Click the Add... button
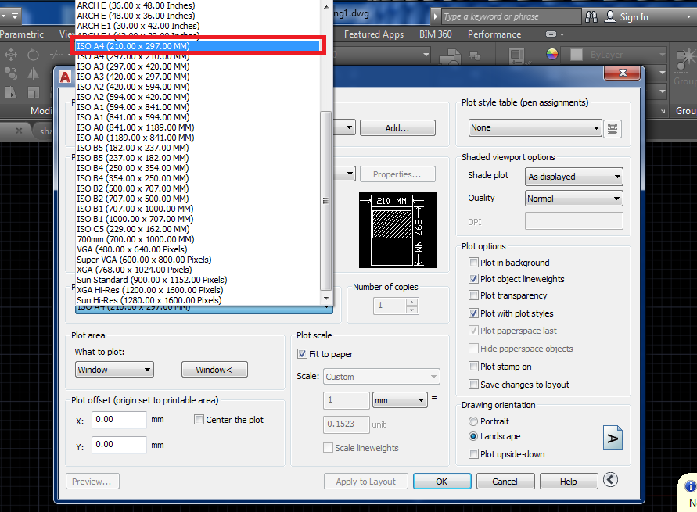This screenshot has width=697, height=512. (x=397, y=128)
